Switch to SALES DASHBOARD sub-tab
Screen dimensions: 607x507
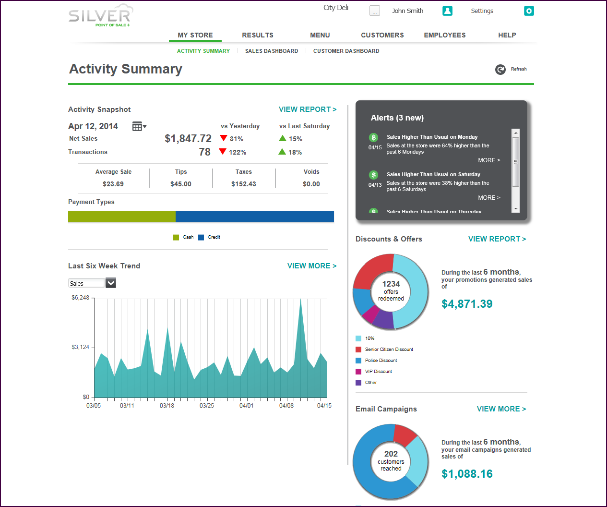tap(272, 51)
